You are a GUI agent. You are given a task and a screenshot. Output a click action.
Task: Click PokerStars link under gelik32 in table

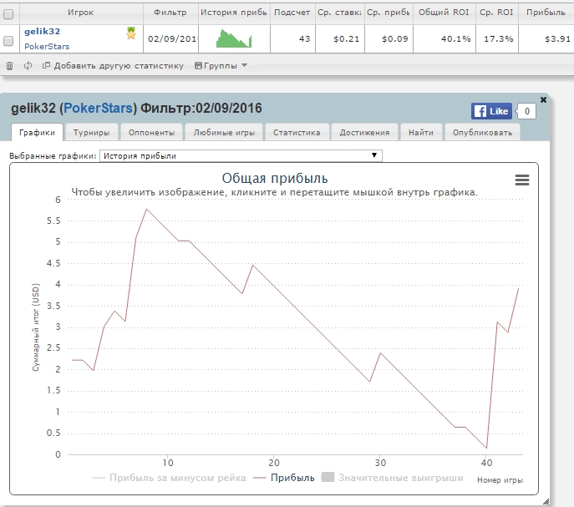pos(47,47)
